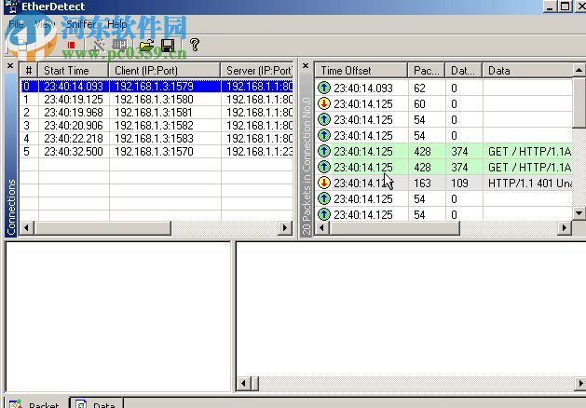Sort connections by the # column header
The image size is (586, 408).
(28, 70)
